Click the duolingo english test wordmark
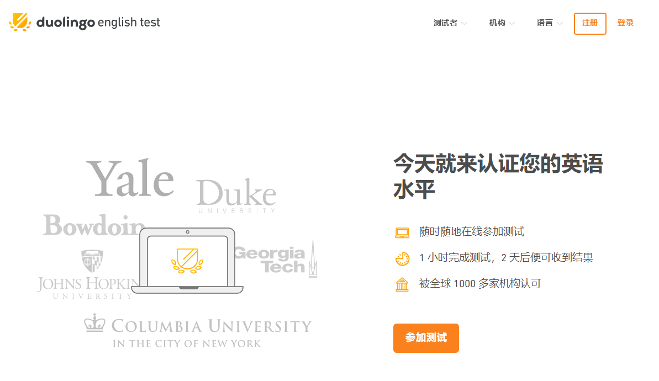This screenshot has height=381, width=659. tap(98, 23)
